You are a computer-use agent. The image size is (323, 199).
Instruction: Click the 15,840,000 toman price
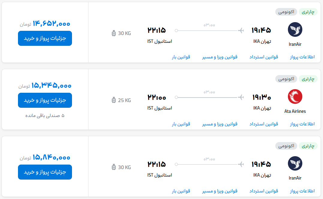51,157
